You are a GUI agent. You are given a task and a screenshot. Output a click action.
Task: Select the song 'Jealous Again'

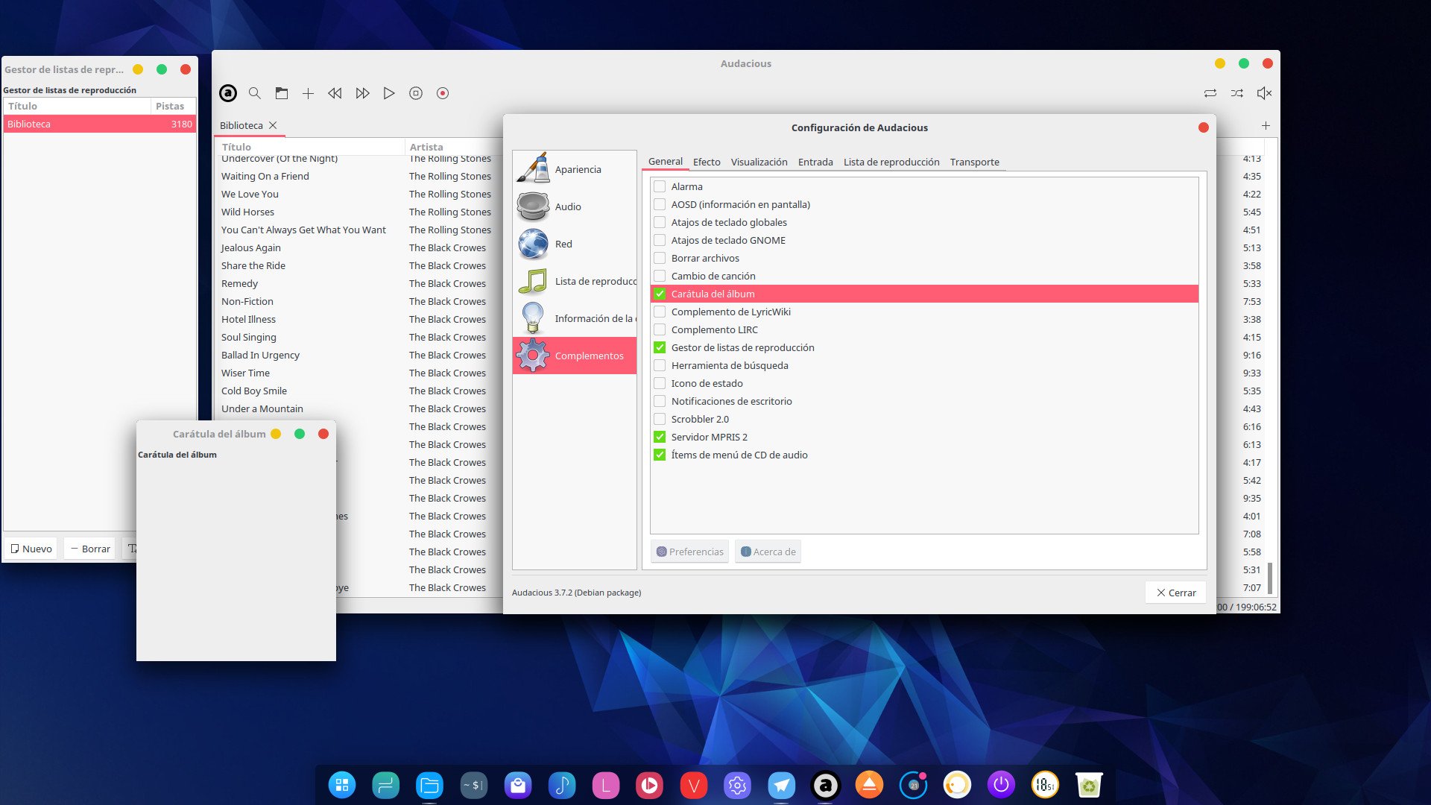click(250, 247)
